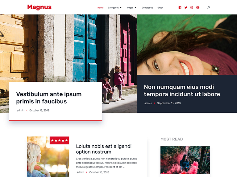Open the Contact Us menu item
237x177 pixels.
[148, 8]
